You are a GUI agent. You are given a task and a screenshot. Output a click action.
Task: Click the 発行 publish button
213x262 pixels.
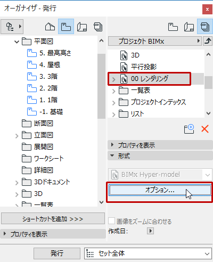57,253
